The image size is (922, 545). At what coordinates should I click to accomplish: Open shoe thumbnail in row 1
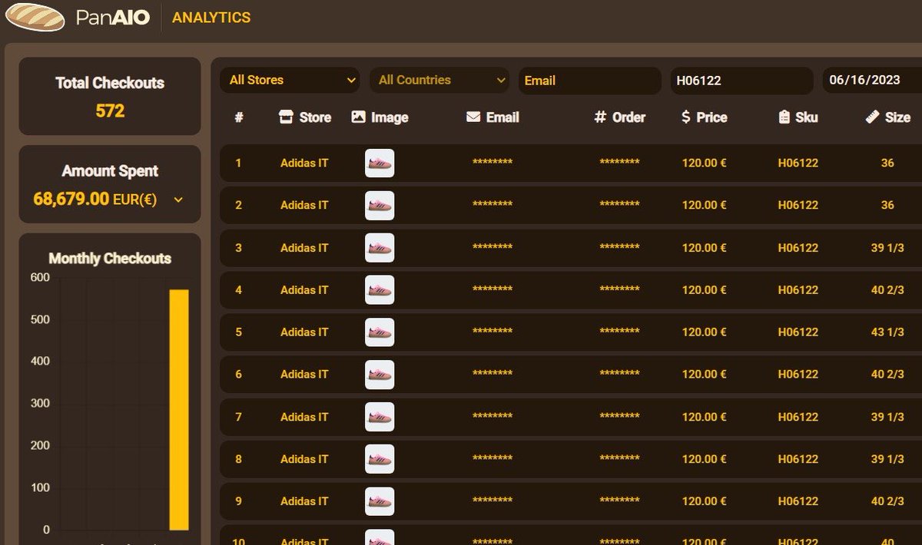pyautogui.click(x=380, y=163)
